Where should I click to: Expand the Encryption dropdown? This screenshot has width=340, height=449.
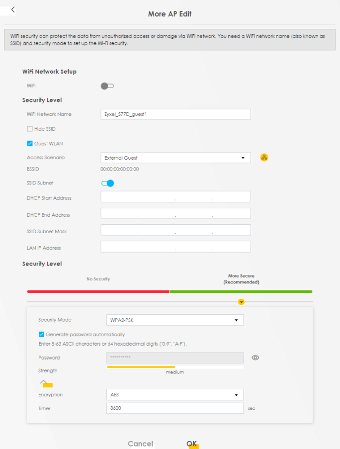click(175, 395)
